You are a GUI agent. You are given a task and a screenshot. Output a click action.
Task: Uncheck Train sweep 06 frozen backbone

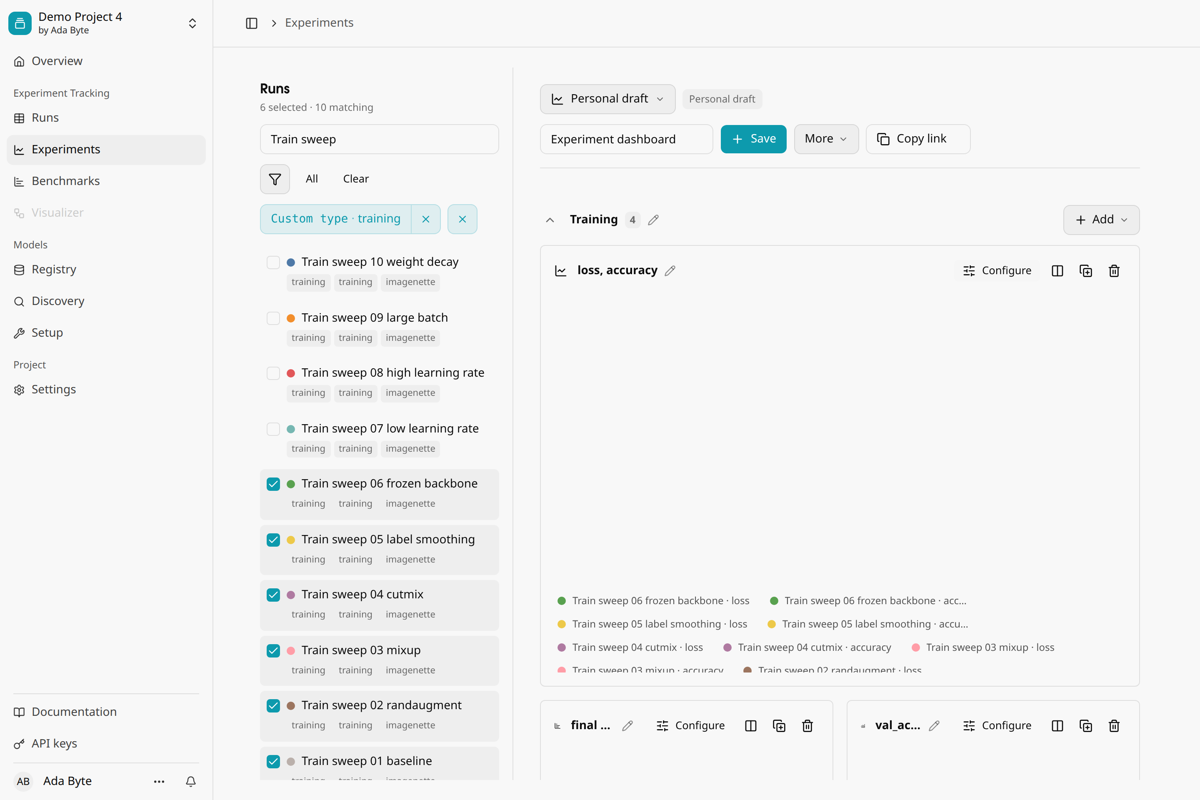pos(273,484)
